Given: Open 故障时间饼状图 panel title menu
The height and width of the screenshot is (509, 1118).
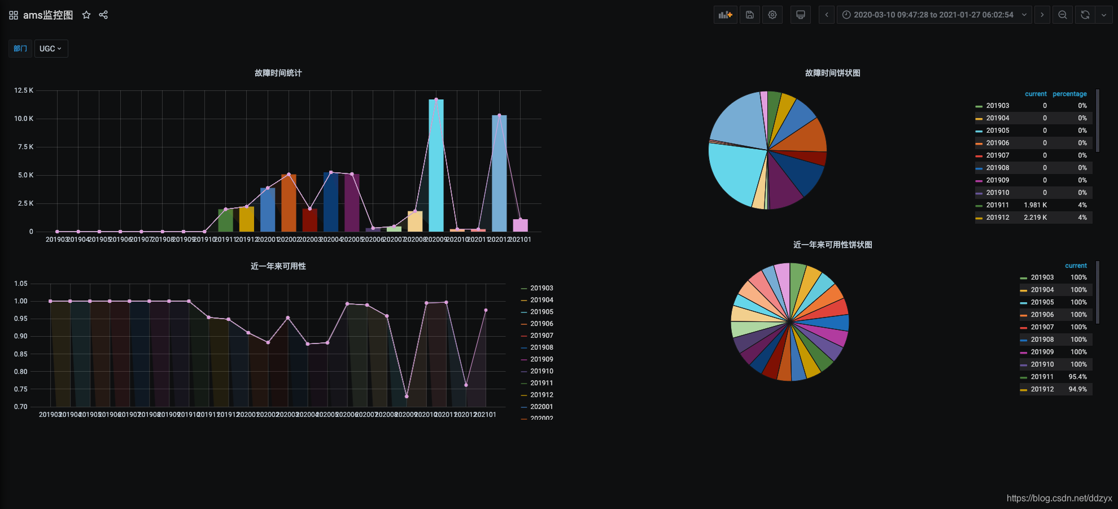Looking at the screenshot, I should pyautogui.click(x=833, y=73).
